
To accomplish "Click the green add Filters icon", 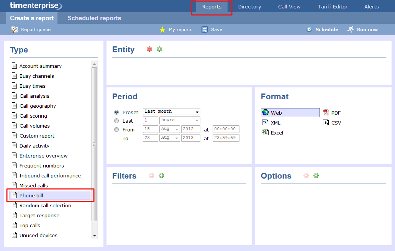I will [x=161, y=176].
